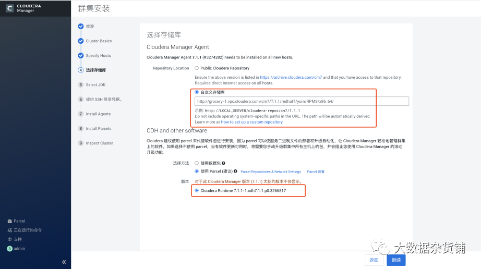Click step number 4 circle icon

pyautogui.click(x=81, y=70)
